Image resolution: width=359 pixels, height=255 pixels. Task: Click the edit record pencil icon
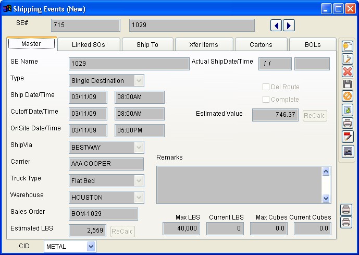click(x=348, y=59)
